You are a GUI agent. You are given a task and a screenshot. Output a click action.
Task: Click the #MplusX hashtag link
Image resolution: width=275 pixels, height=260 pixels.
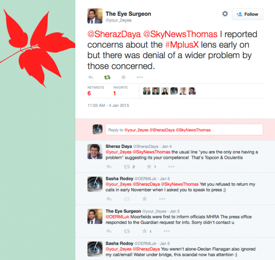(x=182, y=45)
